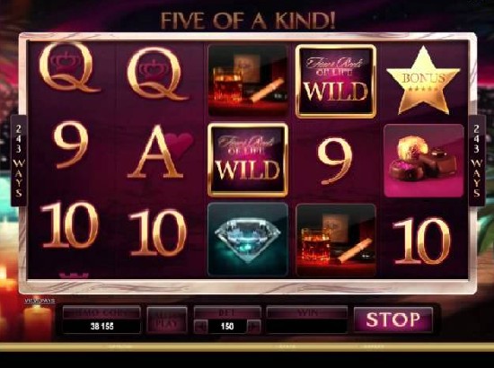
Task: Click the coins balance display showing 38 155
Action: point(101,326)
